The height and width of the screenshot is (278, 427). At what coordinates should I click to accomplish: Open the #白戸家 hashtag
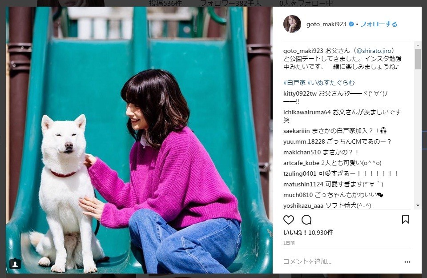tap(294, 82)
